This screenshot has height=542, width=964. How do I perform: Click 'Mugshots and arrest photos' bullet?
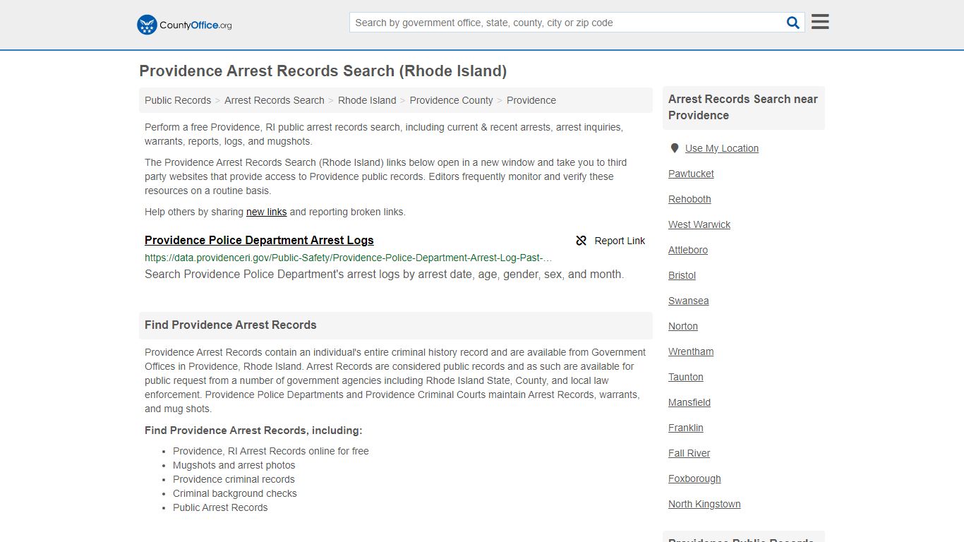click(234, 465)
